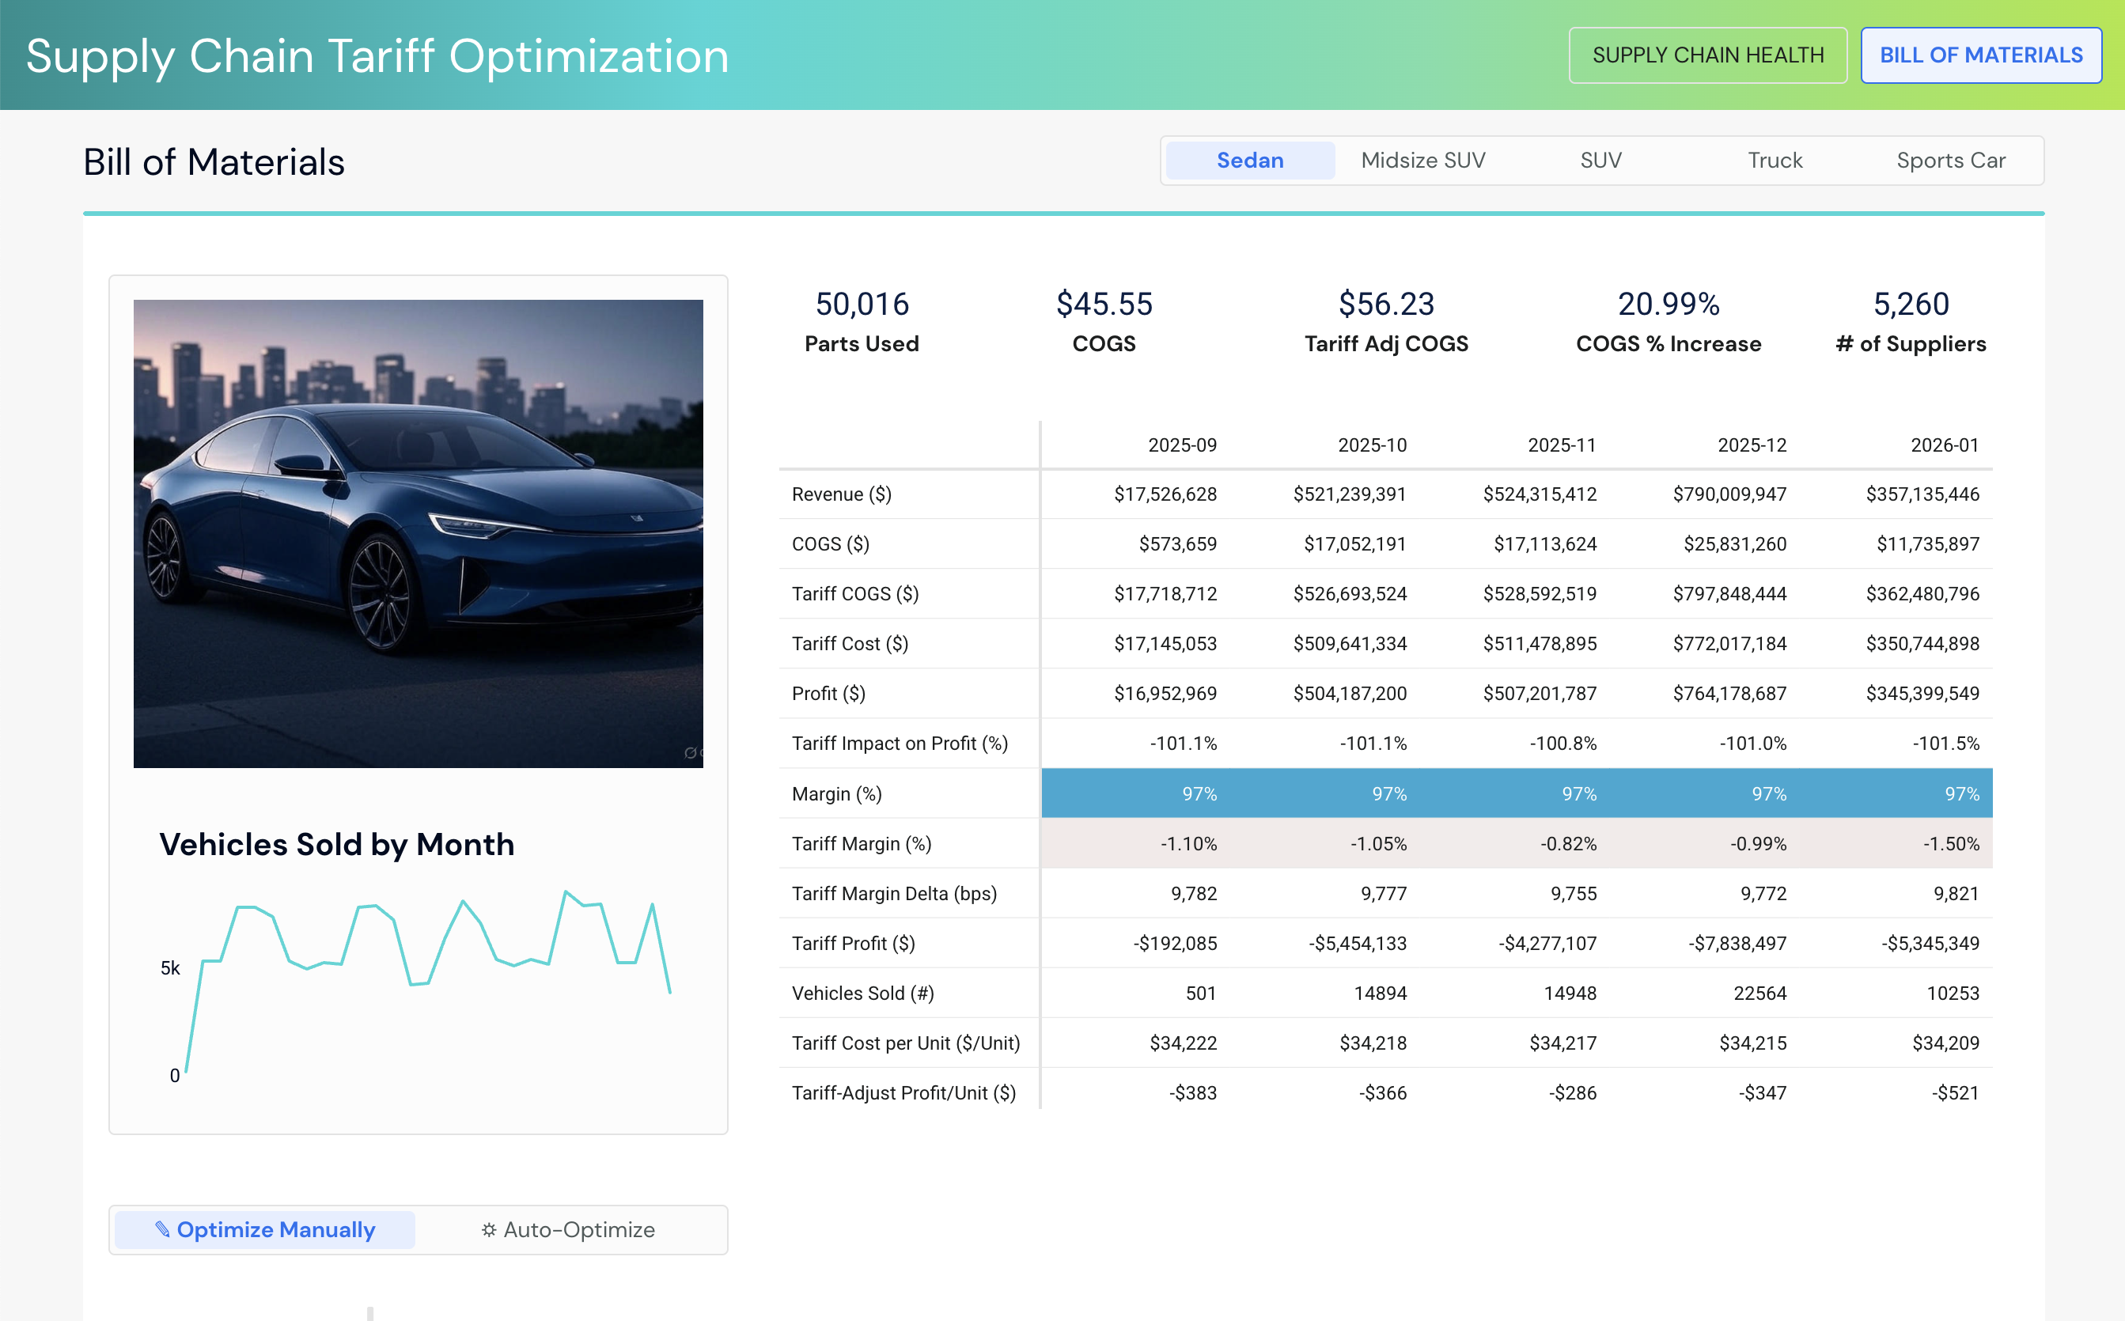The image size is (2125, 1321).
Task: Switch to the Sports Car tab
Action: click(x=1949, y=161)
